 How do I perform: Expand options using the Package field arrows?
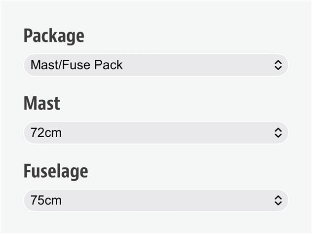(278, 65)
